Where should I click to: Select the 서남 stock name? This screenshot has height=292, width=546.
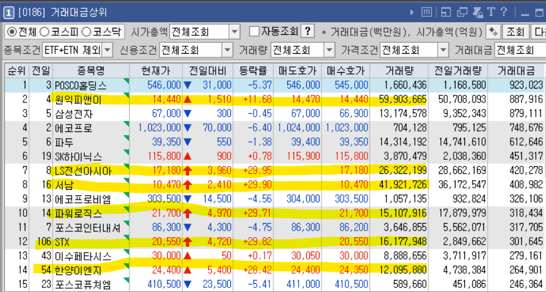click(x=64, y=185)
